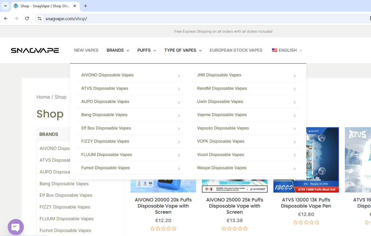
Task: Select Vapme Disposable Vapes in menu
Action: [x=222, y=115]
